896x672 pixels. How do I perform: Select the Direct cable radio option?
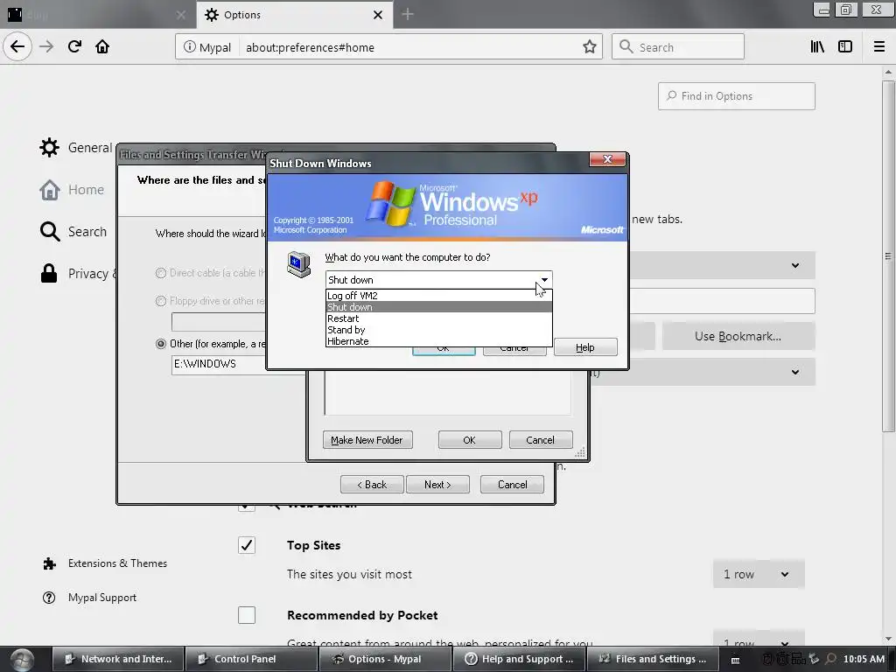(161, 273)
